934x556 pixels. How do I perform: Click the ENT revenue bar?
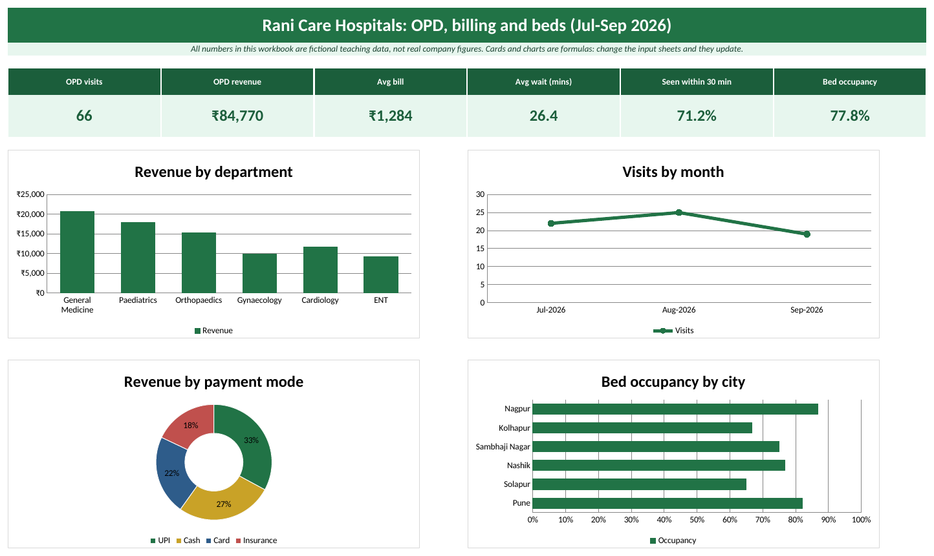point(381,274)
